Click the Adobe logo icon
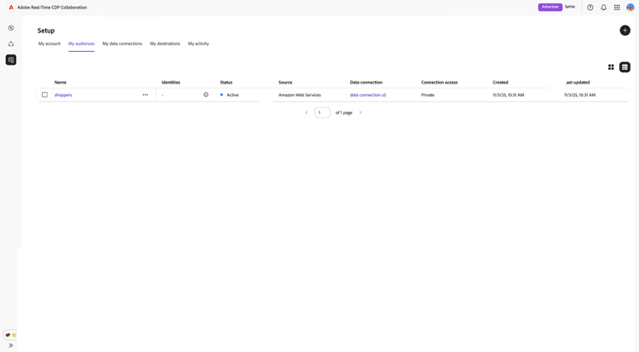Viewport: 639px width, 352px height. point(11,8)
